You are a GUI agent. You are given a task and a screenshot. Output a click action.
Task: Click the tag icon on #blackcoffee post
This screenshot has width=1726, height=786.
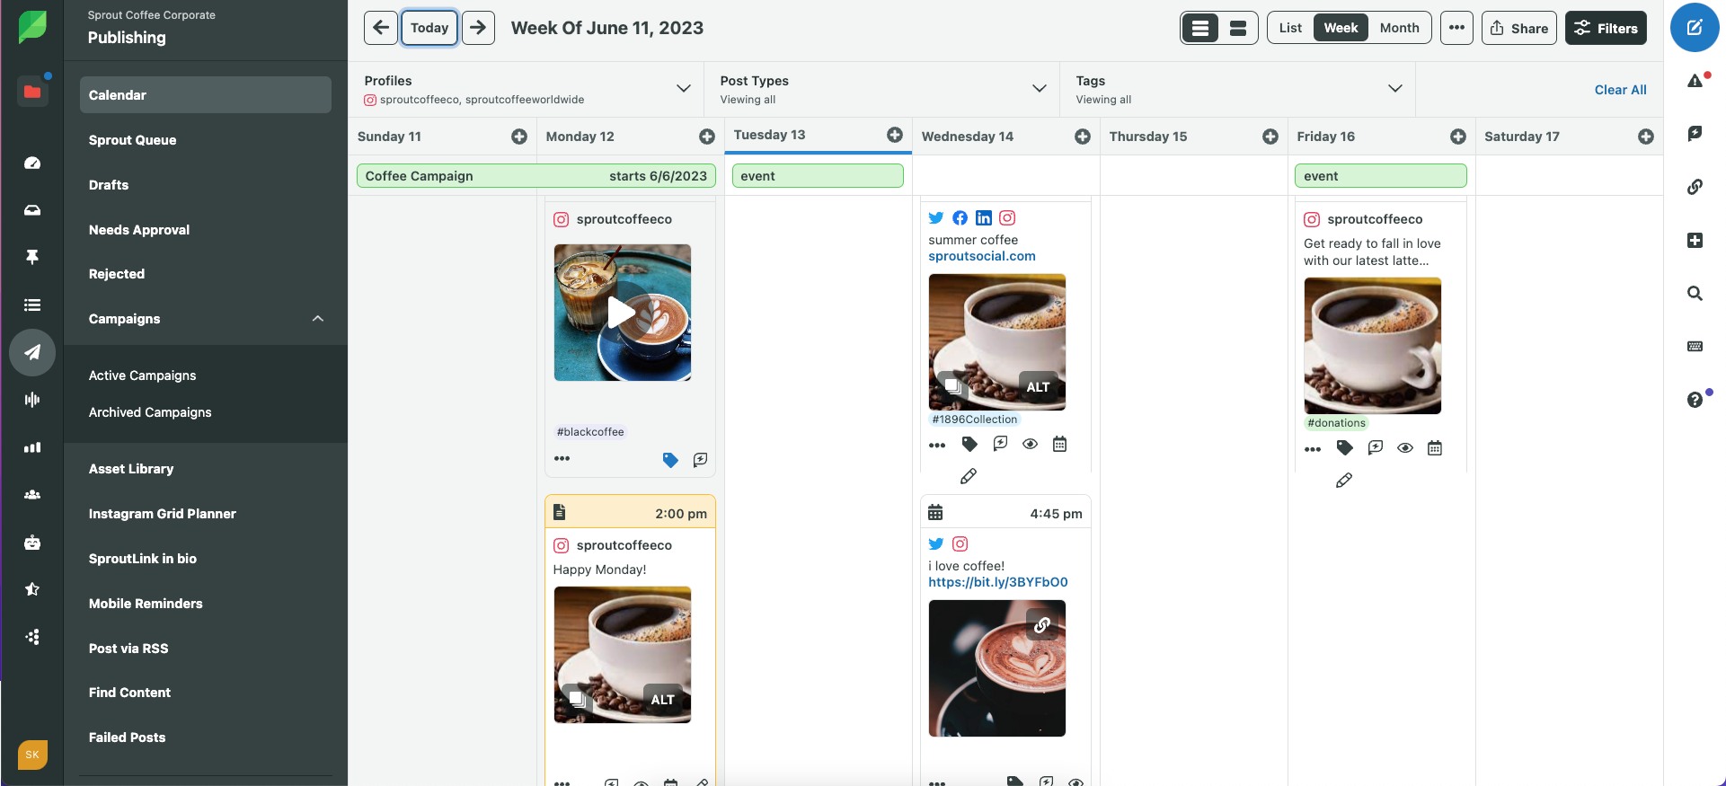[x=670, y=460]
